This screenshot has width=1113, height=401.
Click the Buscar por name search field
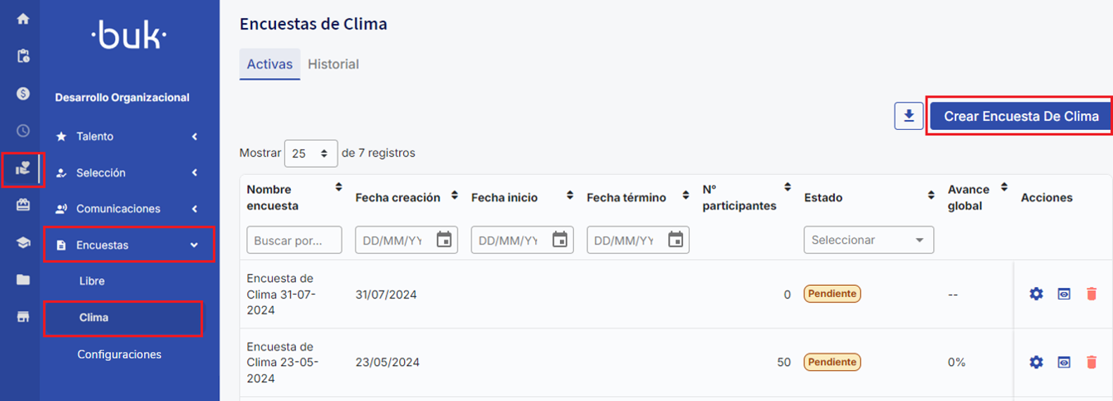pyautogui.click(x=294, y=240)
